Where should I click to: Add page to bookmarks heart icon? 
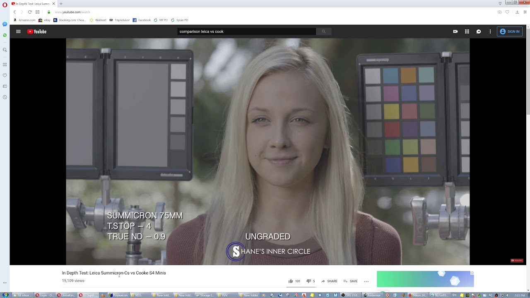(x=507, y=12)
